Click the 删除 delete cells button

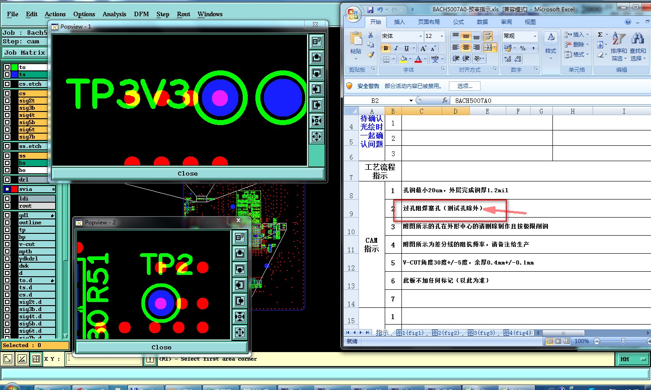[577, 44]
